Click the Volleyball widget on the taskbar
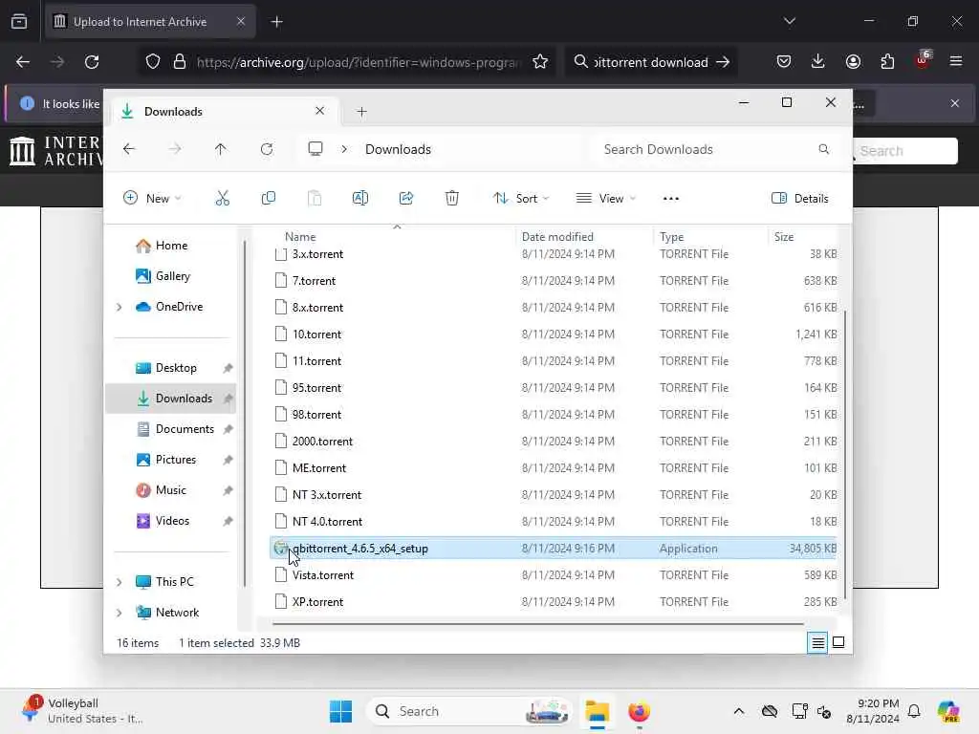979x734 pixels. 81,711
